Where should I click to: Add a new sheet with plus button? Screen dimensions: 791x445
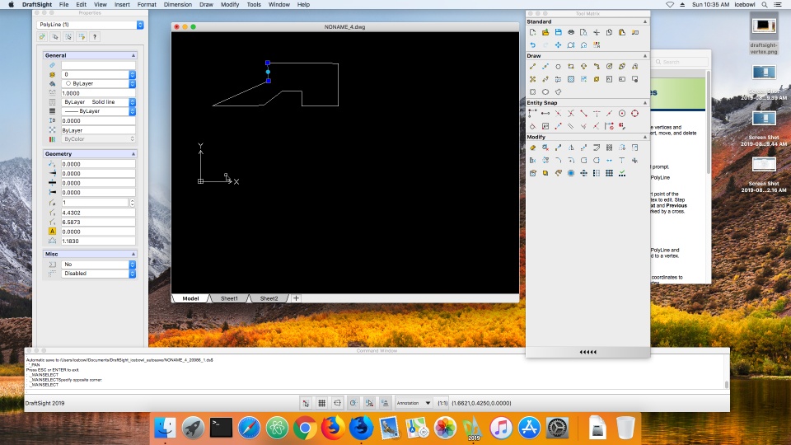[x=296, y=298]
